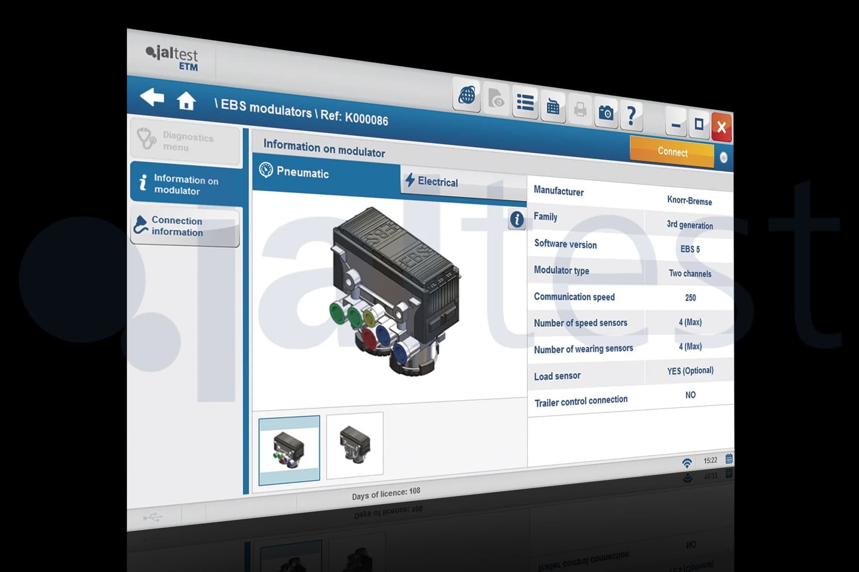Viewport: 859px width, 572px height.
Task: Click the blue info icon beside modulator image
Action: coord(517,219)
